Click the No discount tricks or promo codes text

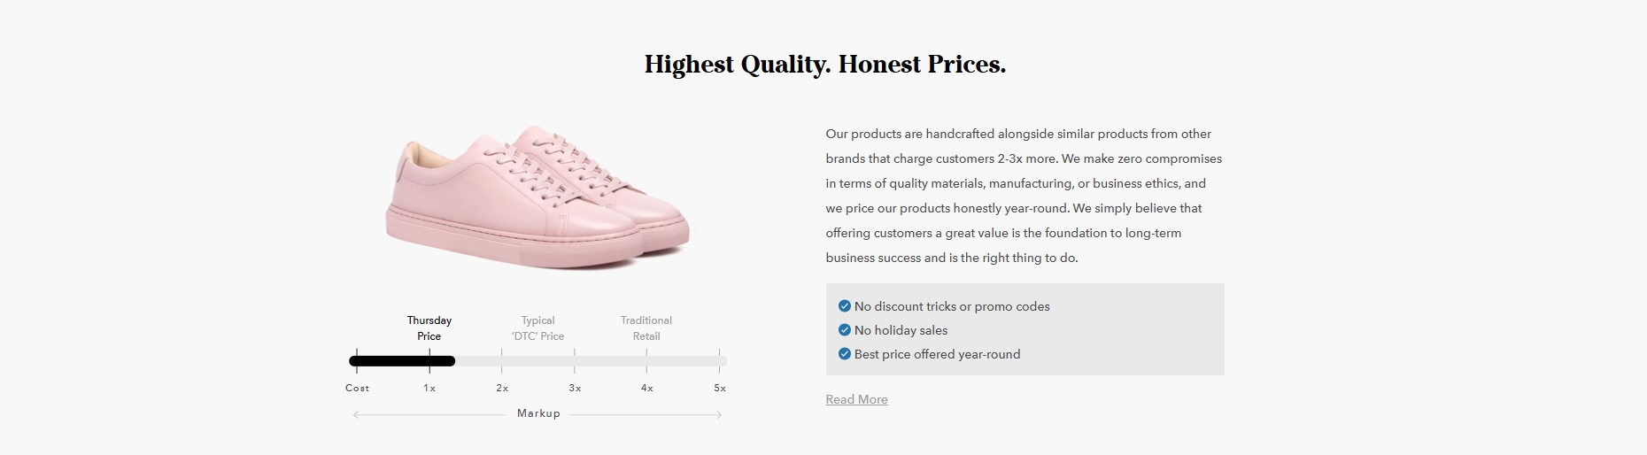tap(952, 306)
